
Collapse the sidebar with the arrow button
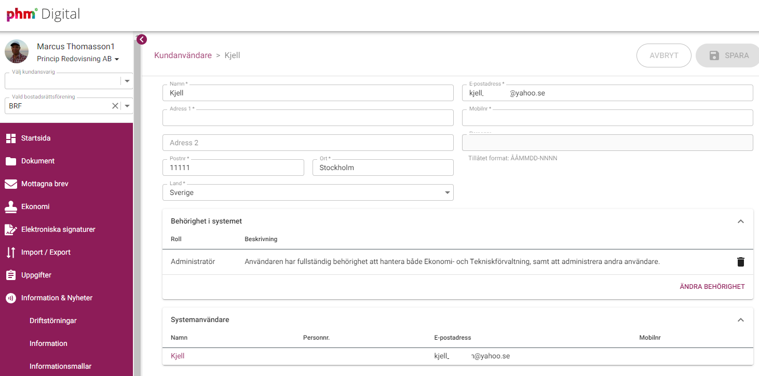142,39
